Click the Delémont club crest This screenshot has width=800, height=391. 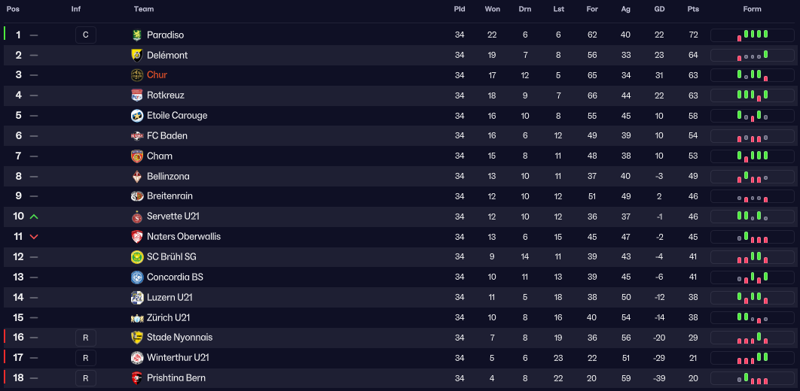click(137, 55)
